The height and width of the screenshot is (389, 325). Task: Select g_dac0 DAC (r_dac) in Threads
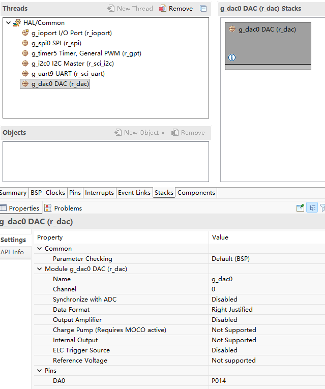(x=60, y=84)
